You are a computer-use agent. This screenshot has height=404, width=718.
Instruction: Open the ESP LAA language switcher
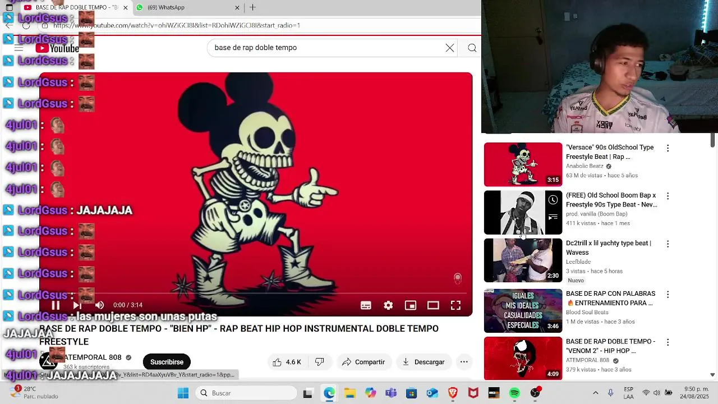click(x=629, y=393)
